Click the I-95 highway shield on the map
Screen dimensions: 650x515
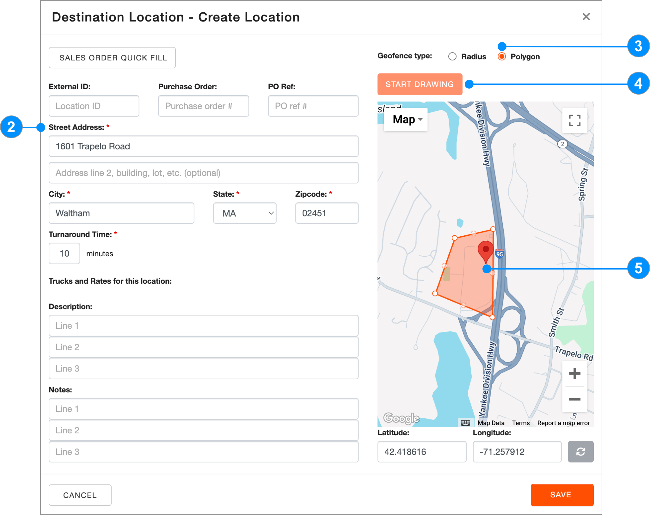pos(500,254)
